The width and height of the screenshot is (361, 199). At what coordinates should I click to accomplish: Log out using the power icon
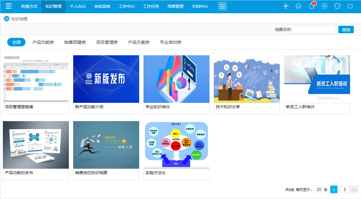[x=350, y=6]
